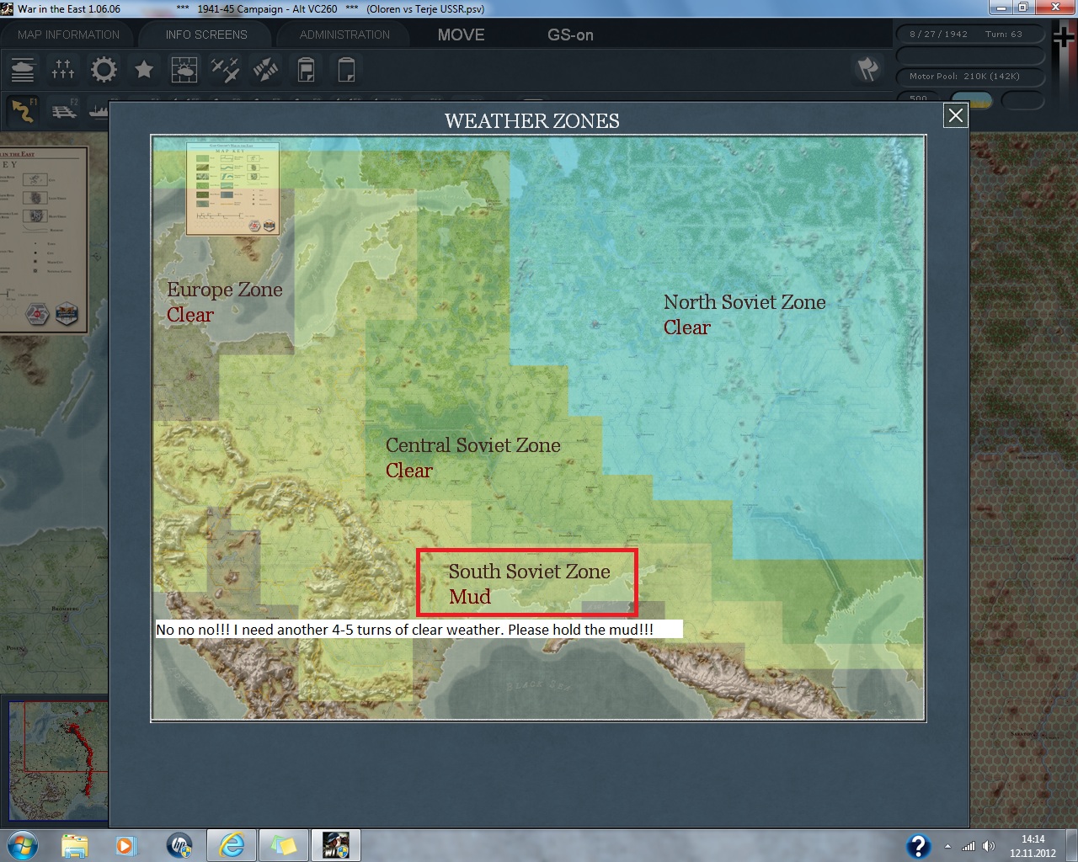Image resolution: width=1078 pixels, height=862 pixels.
Task: Click the North Soviet Zone label
Action: coord(744,302)
